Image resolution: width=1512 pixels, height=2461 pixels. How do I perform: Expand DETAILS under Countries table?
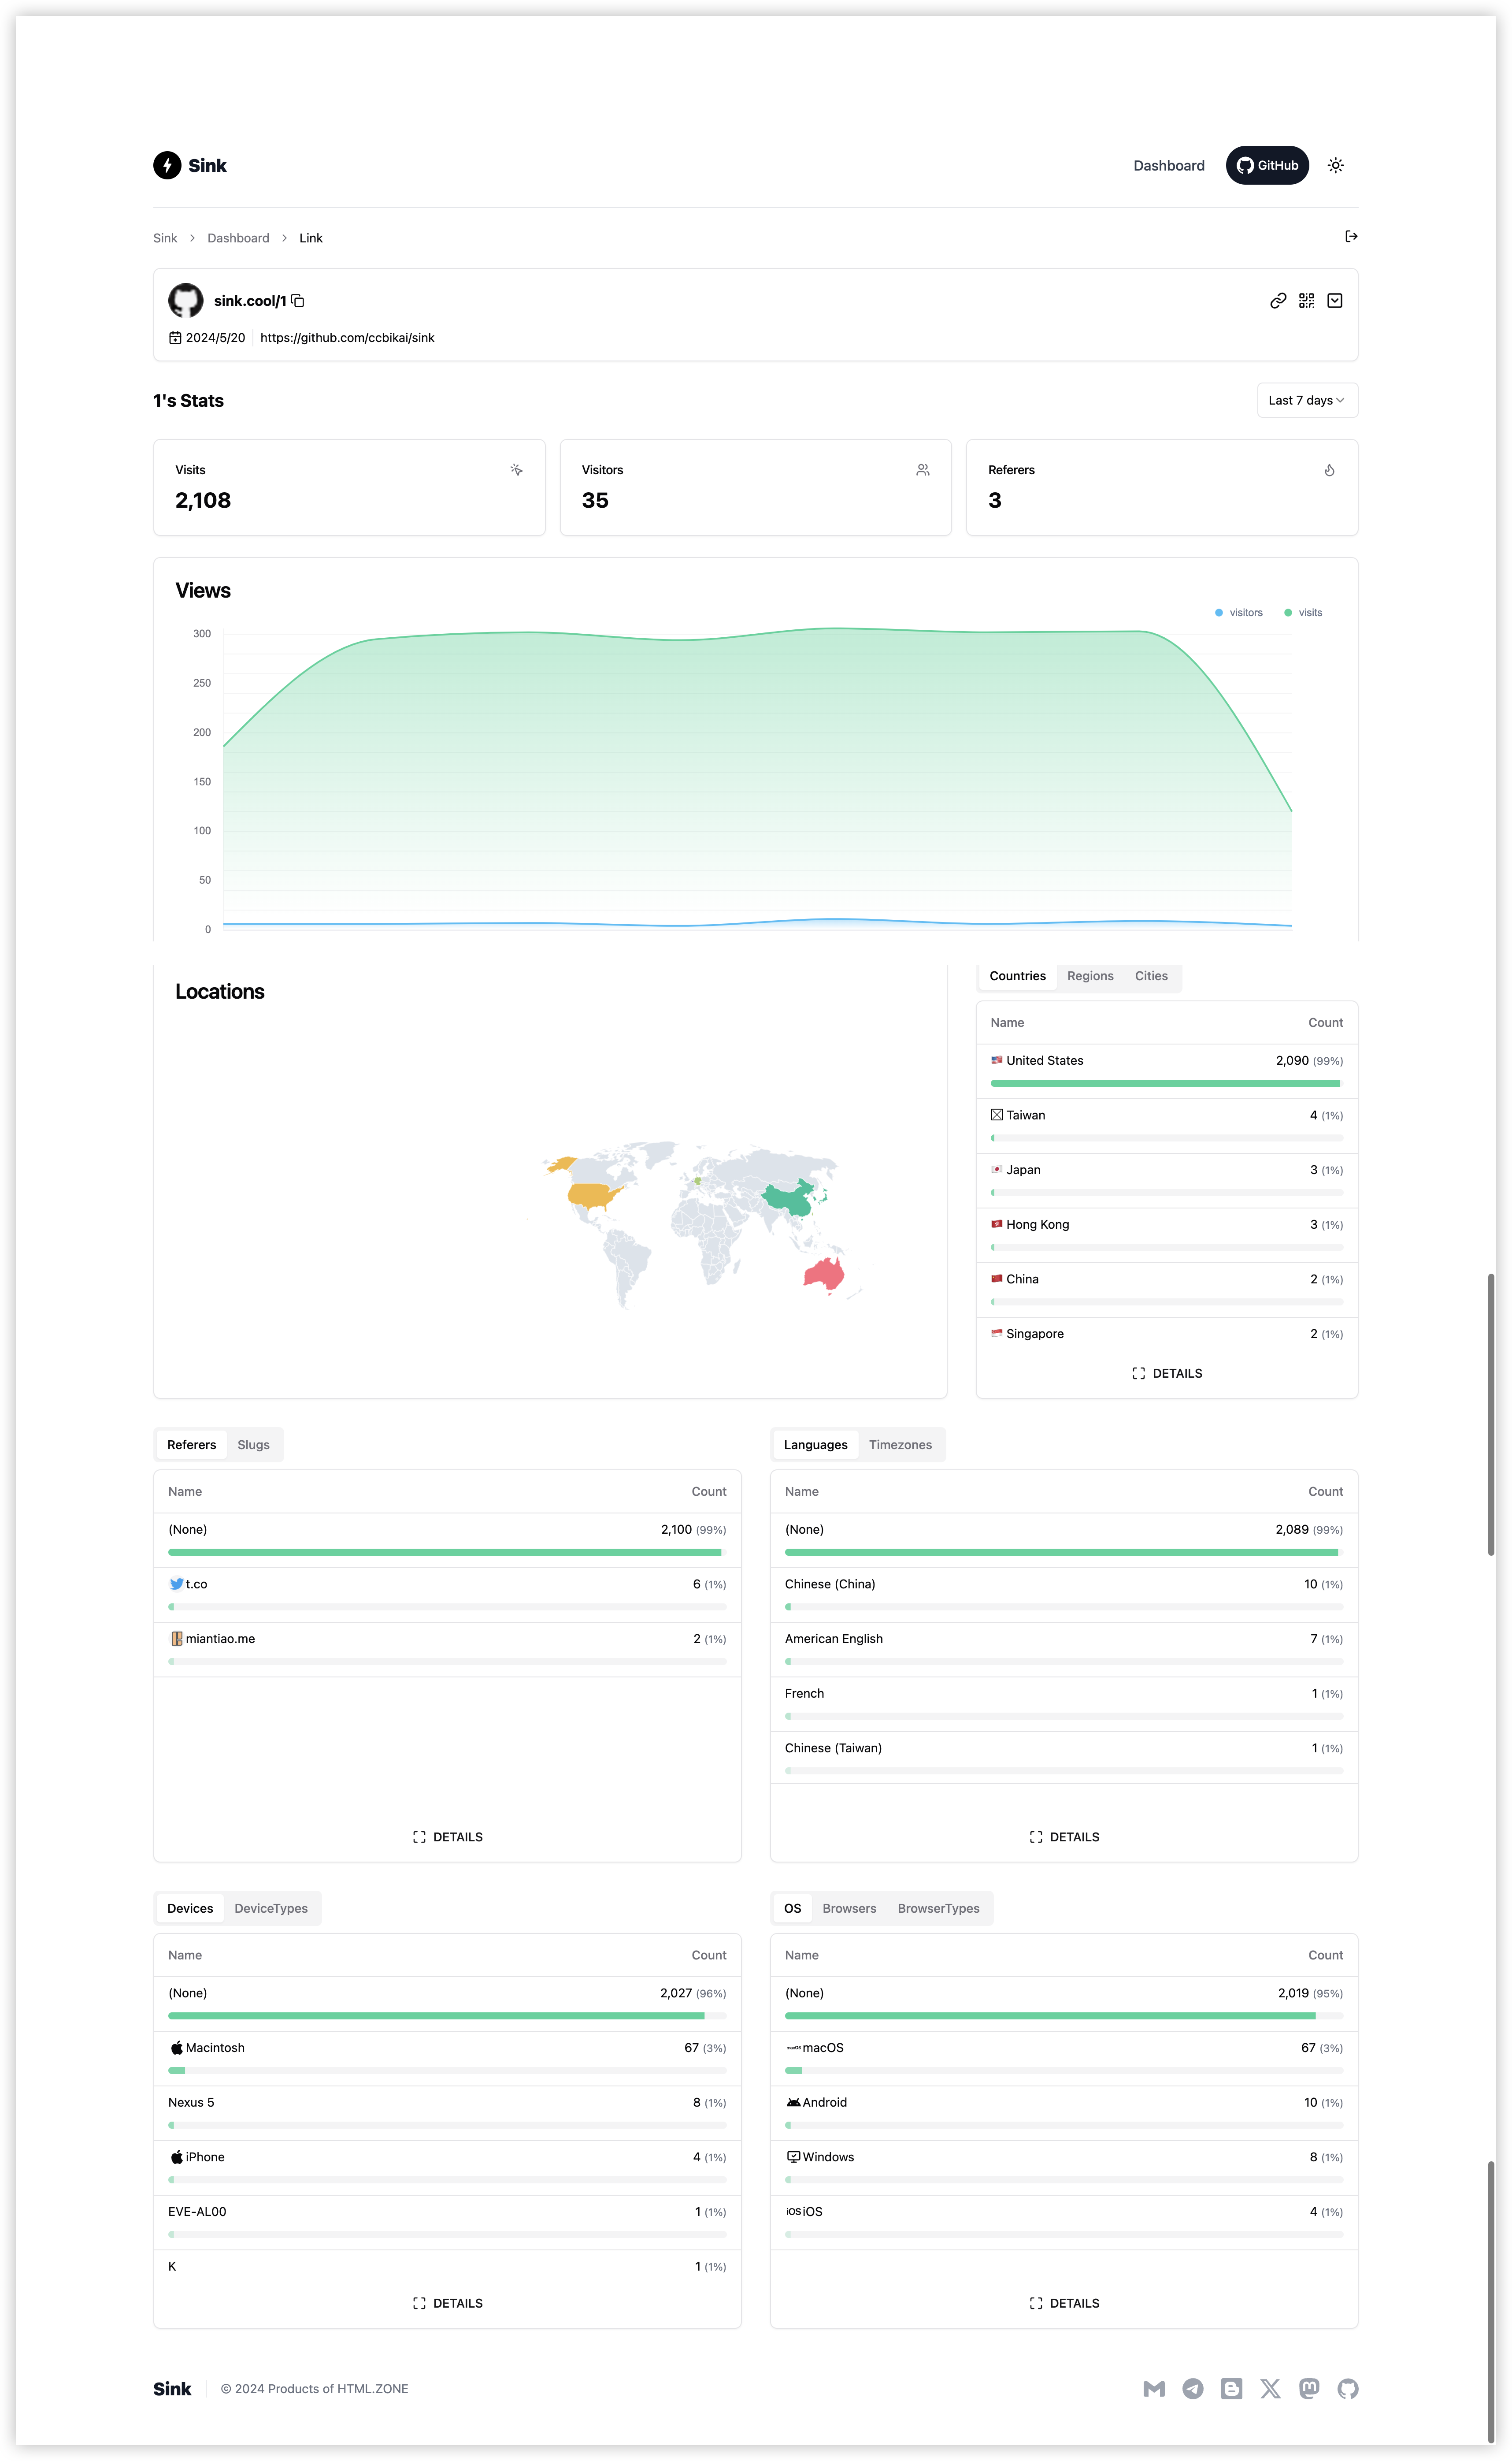[1166, 1374]
